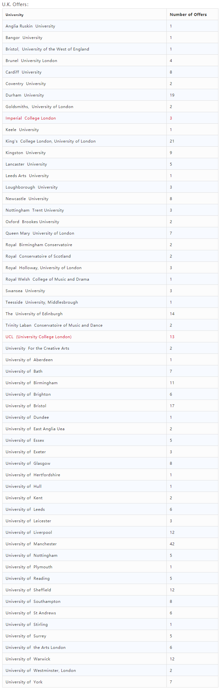Select Royal Welsh College of Music and Drama
222x692 pixels.
[x=47, y=279]
